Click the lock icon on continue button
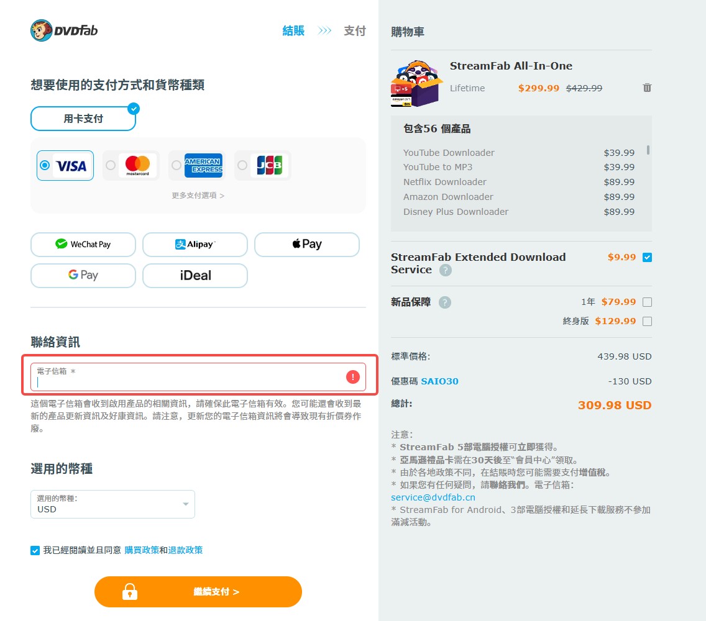 click(130, 592)
